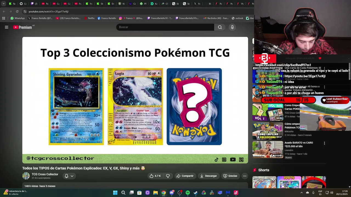The image size is (351, 197).
Task: Focus the Buscar search field
Action: click(165, 27)
